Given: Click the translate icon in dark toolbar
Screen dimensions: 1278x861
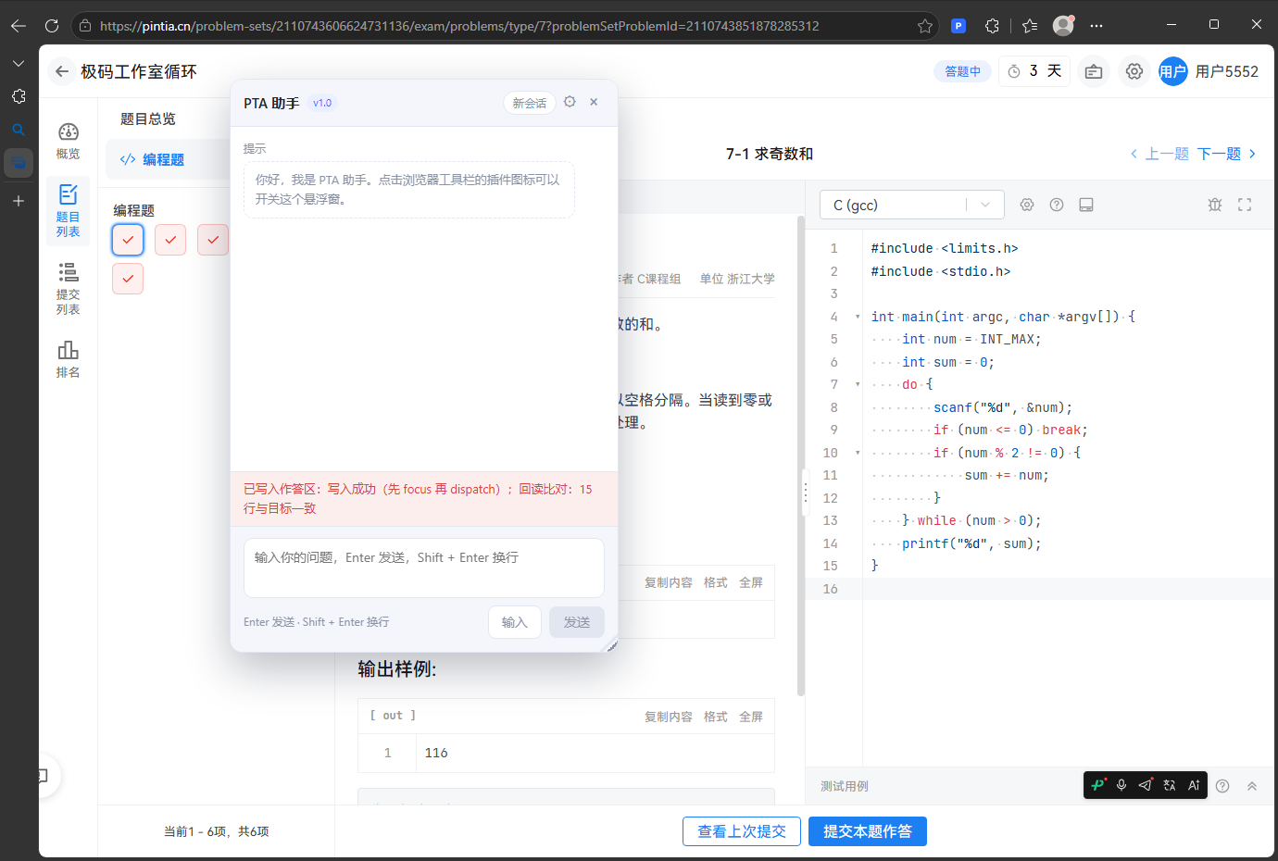Looking at the screenshot, I should pos(1170,785).
